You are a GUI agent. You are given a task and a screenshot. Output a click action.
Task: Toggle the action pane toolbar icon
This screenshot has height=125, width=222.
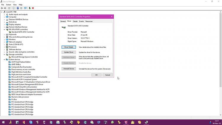point(21,8)
